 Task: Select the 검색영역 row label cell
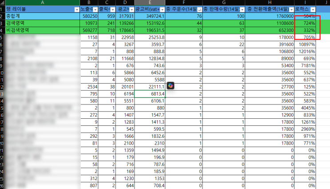coord(43,23)
